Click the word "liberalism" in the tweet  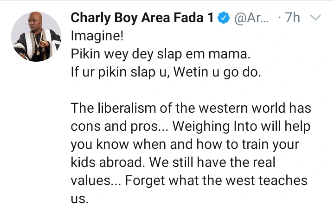click(133, 108)
